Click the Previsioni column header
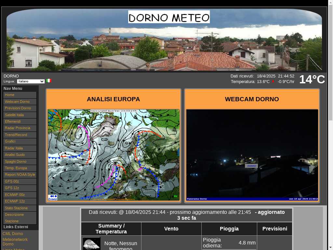 275,229
